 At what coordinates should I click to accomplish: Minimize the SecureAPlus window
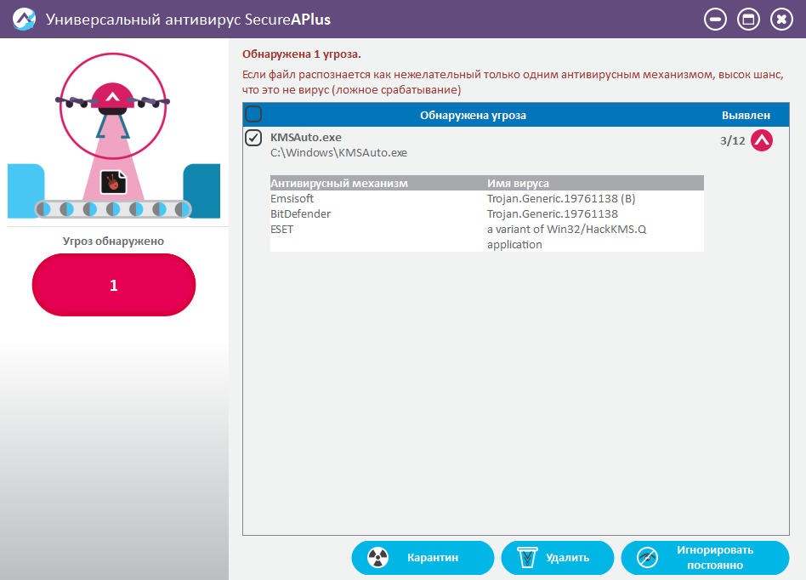pos(715,20)
